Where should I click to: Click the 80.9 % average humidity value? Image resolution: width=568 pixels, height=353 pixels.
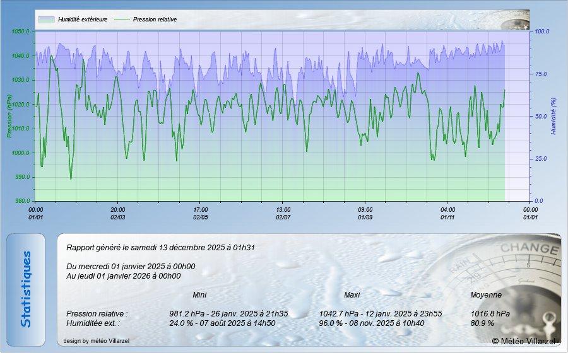pyautogui.click(x=482, y=323)
